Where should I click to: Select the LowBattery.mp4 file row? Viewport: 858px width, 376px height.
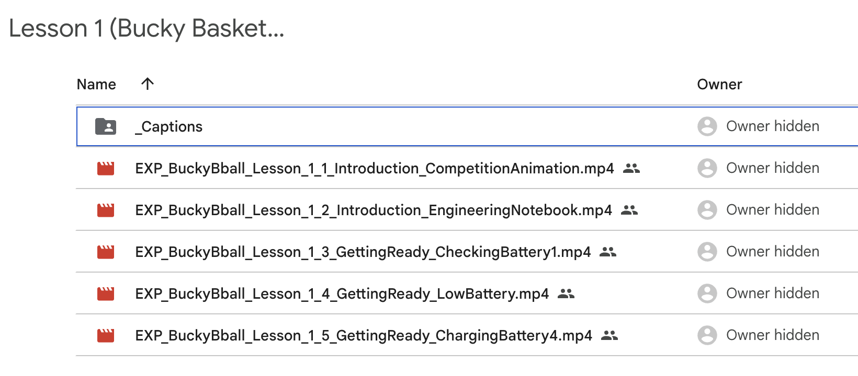click(342, 293)
